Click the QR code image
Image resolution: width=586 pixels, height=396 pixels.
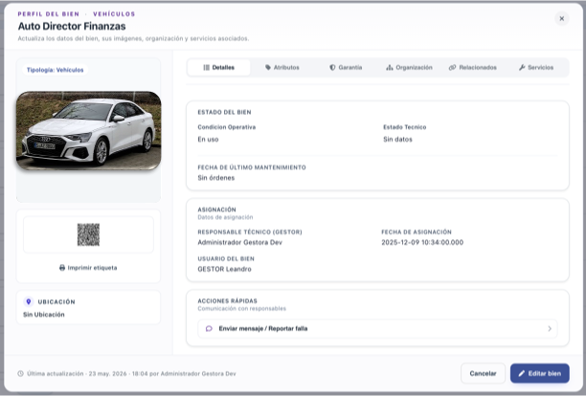tap(88, 234)
